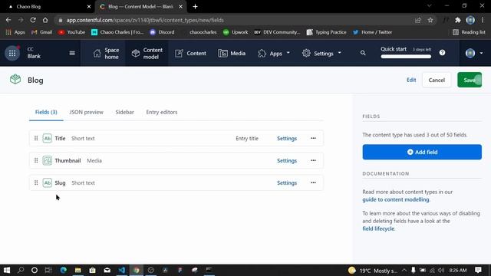
Task: Click the Add field button
Action: (422, 152)
